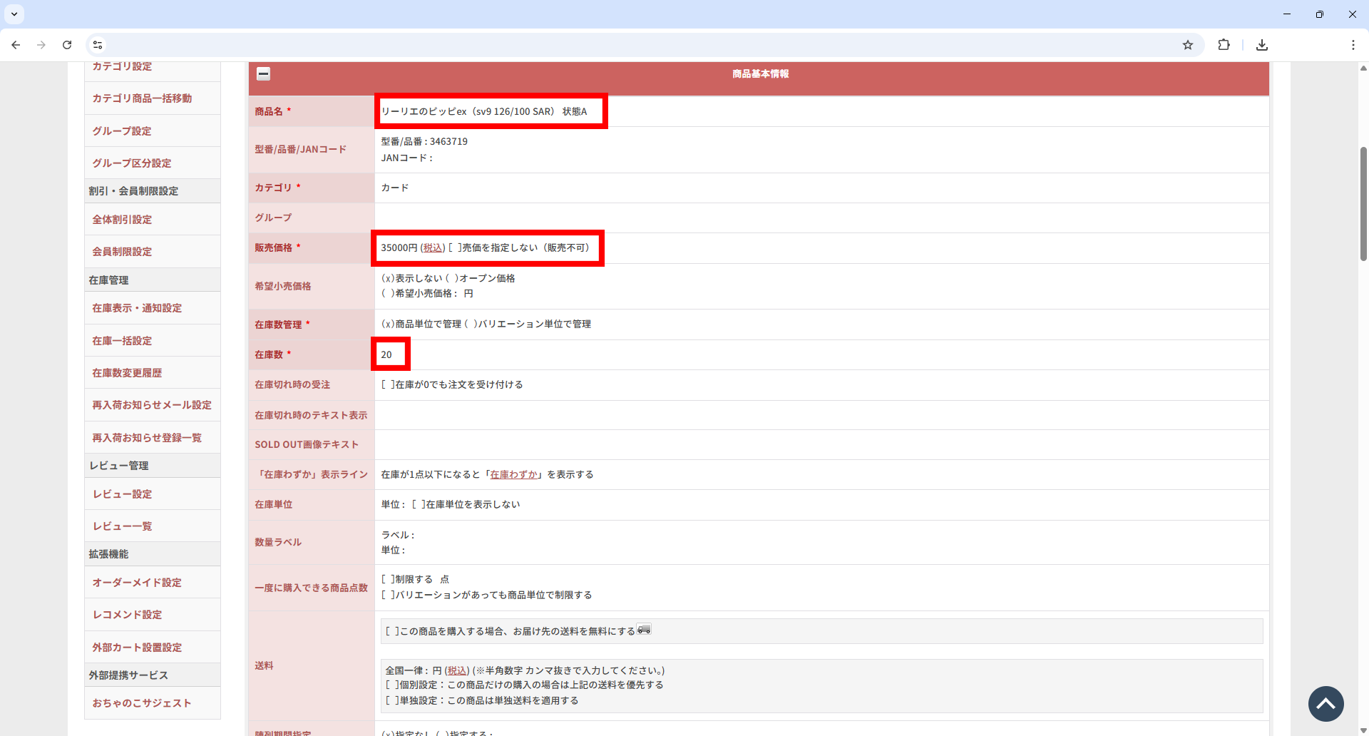This screenshot has width=1369, height=736.
Task: Open カテゴリ商品一括移動 in the sidebar
Action: 142,98
